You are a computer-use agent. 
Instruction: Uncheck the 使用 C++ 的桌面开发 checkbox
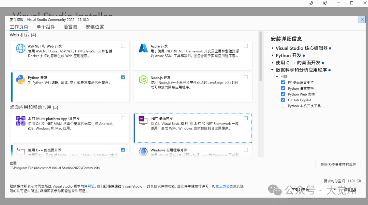(123, 150)
